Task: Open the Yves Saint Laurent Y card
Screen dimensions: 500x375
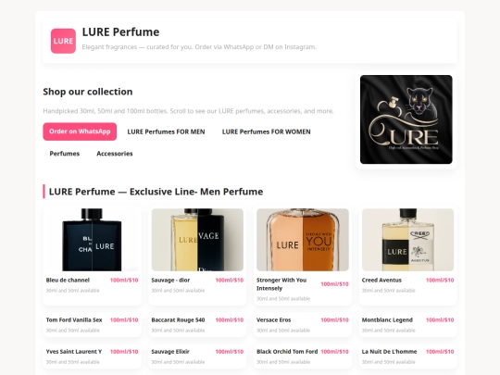Action: [92, 356]
